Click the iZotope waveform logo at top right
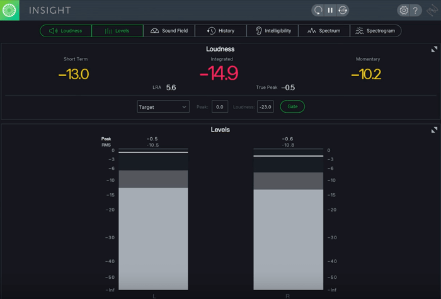 coord(432,11)
